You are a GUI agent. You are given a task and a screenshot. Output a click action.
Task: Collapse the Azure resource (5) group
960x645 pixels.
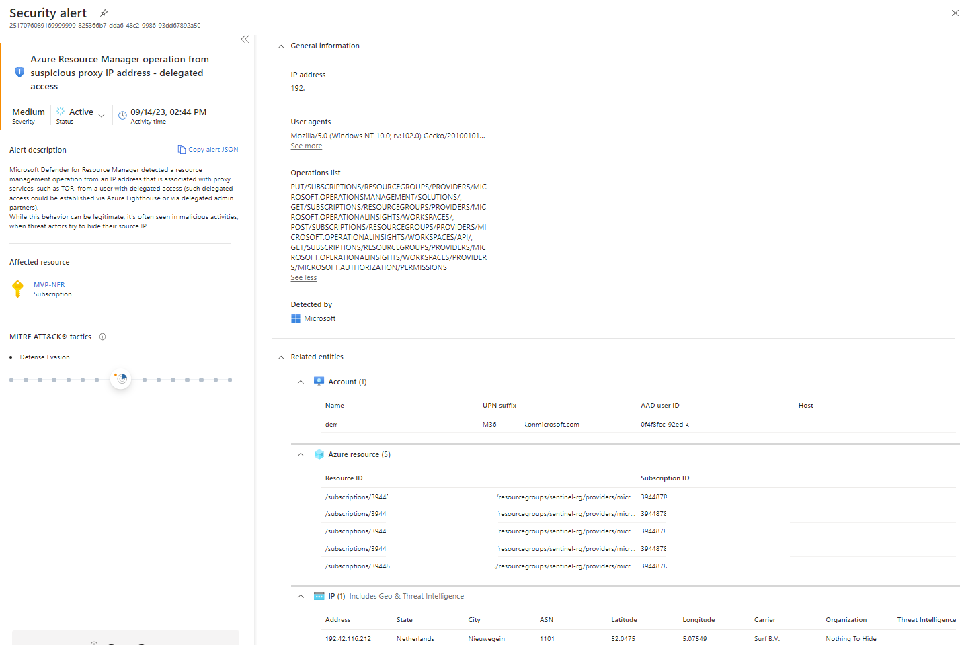tap(301, 454)
